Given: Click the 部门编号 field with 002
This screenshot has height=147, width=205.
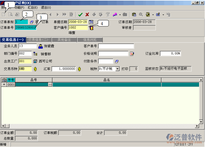Looking at the screenshot, I should pos(25,53).
